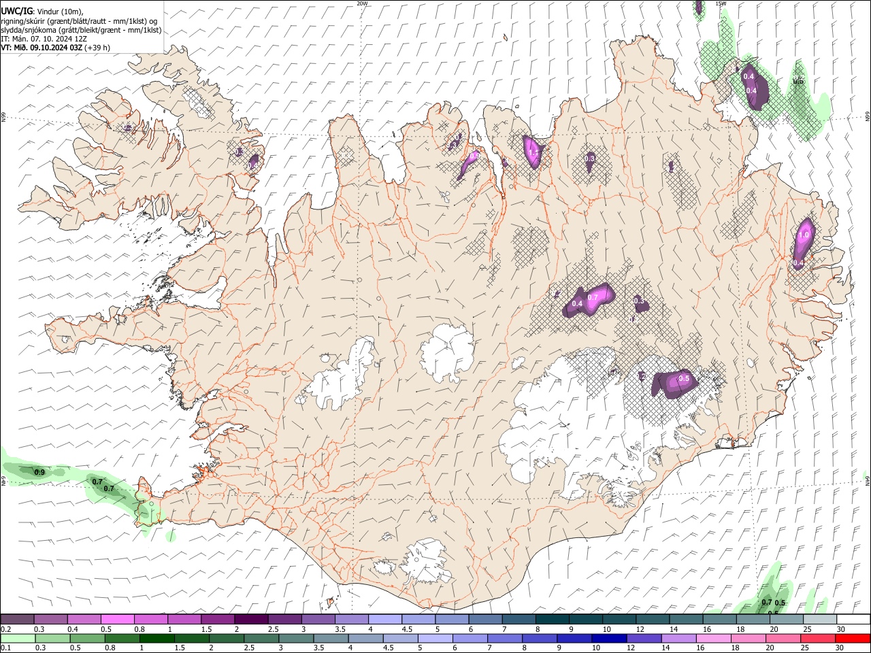Click the light pink swatch labeled 16 in lower legend

click(x=713, y=638)
